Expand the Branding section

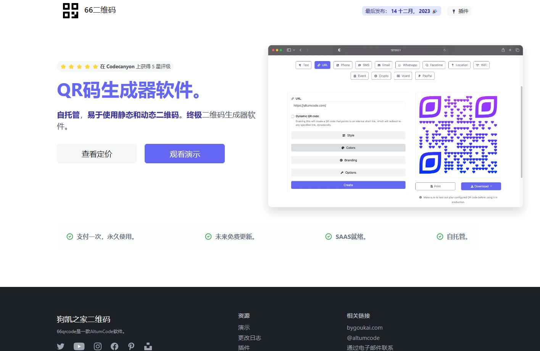348,160
